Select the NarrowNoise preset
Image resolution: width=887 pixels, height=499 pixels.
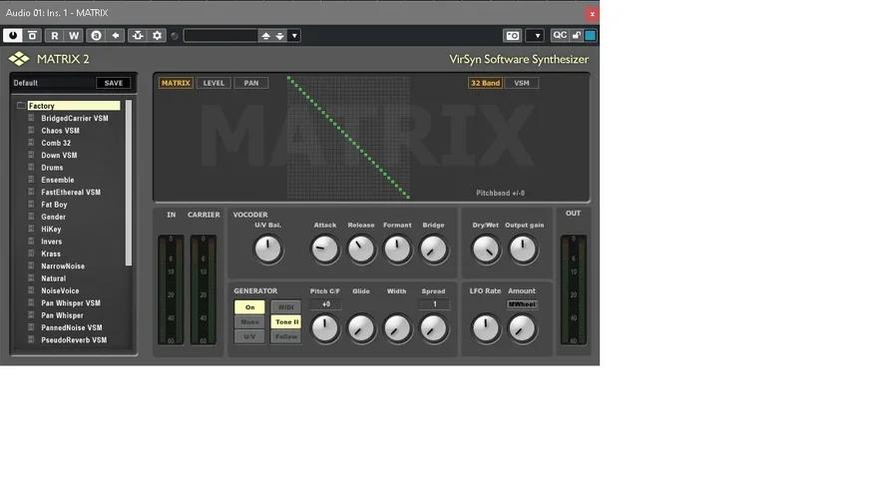click(x=63, y=265)
